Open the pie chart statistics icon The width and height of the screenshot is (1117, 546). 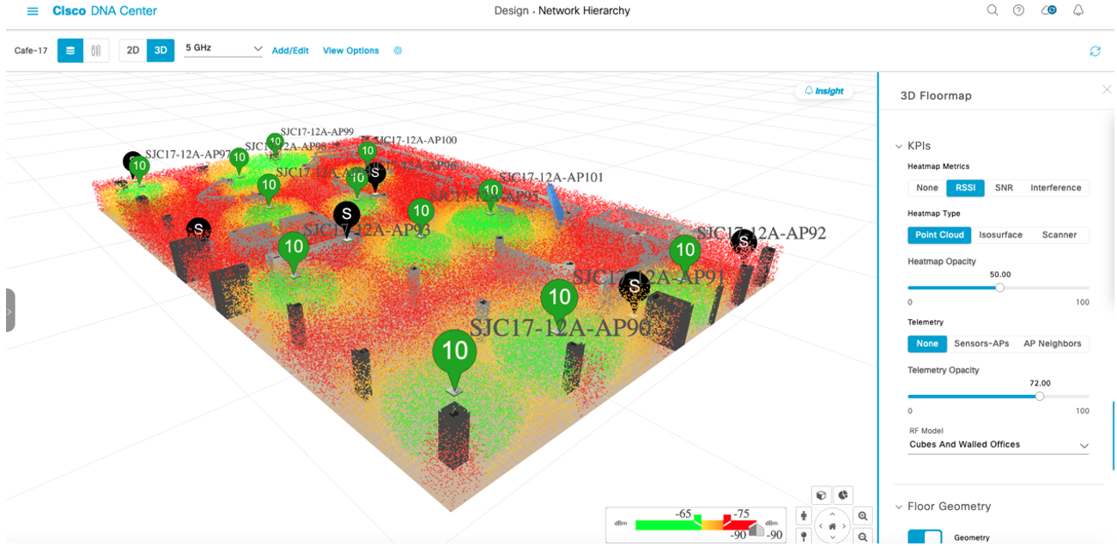[x=844, y=495]
